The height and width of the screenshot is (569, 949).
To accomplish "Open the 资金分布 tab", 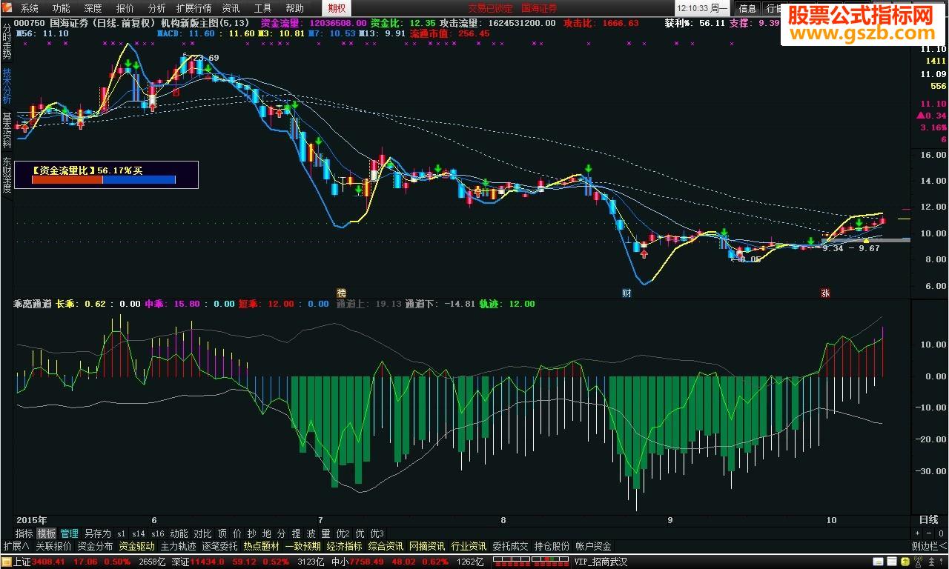I will (x=95, y=546).
